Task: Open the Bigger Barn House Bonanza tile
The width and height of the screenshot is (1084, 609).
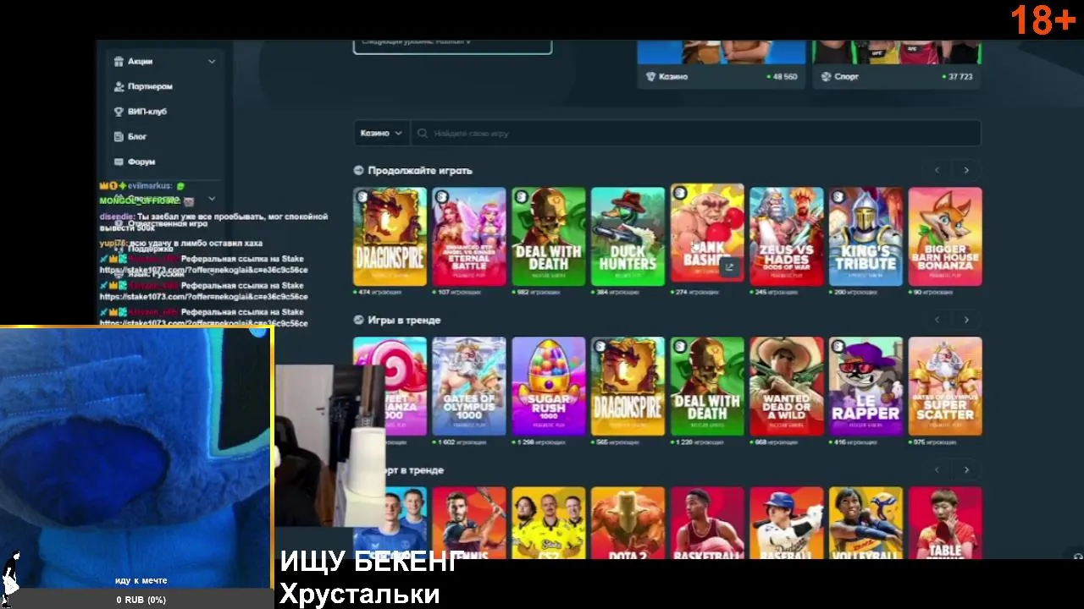Action: click(x=945, y=236)
